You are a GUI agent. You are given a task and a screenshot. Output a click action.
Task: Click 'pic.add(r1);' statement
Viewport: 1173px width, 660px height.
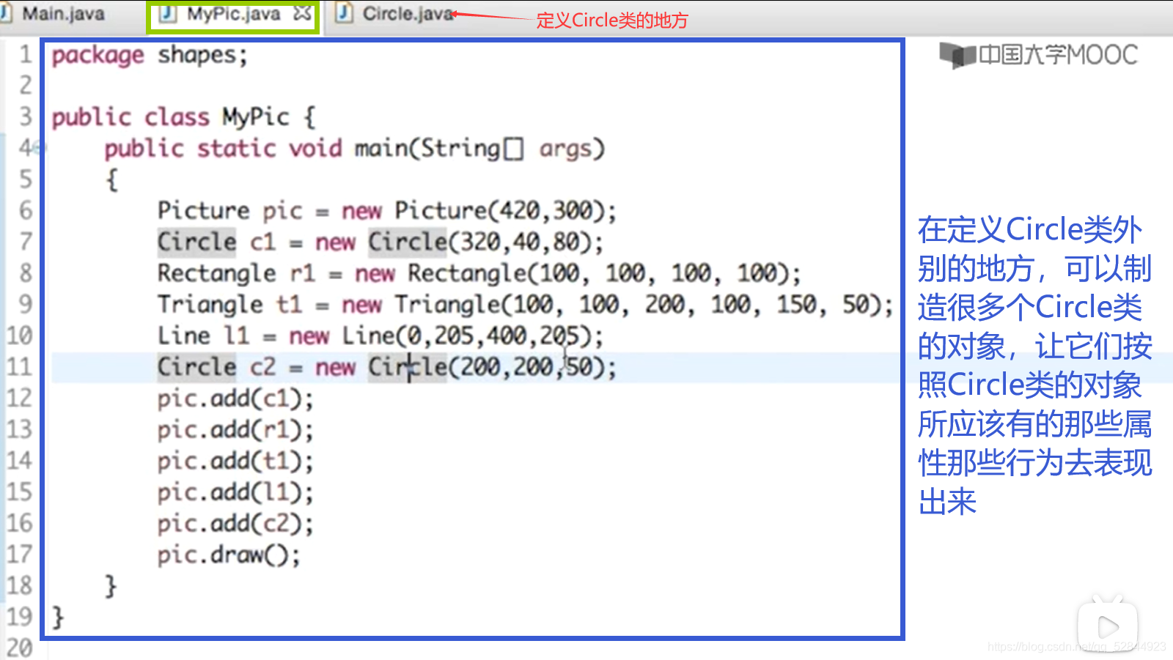coord(235,430)
